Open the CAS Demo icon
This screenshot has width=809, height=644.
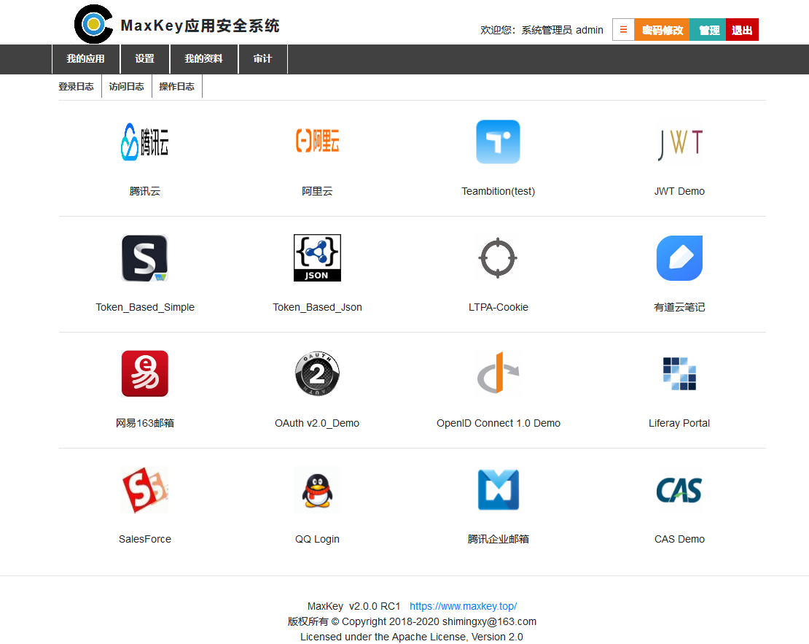pyautogui.click(x=679, y=490)
